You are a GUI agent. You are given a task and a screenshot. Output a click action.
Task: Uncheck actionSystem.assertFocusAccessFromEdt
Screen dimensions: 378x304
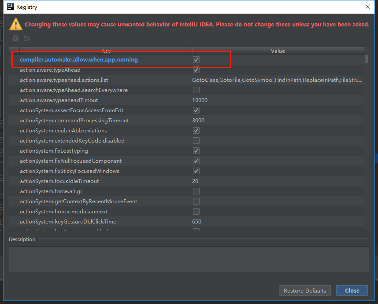point(196,110)
